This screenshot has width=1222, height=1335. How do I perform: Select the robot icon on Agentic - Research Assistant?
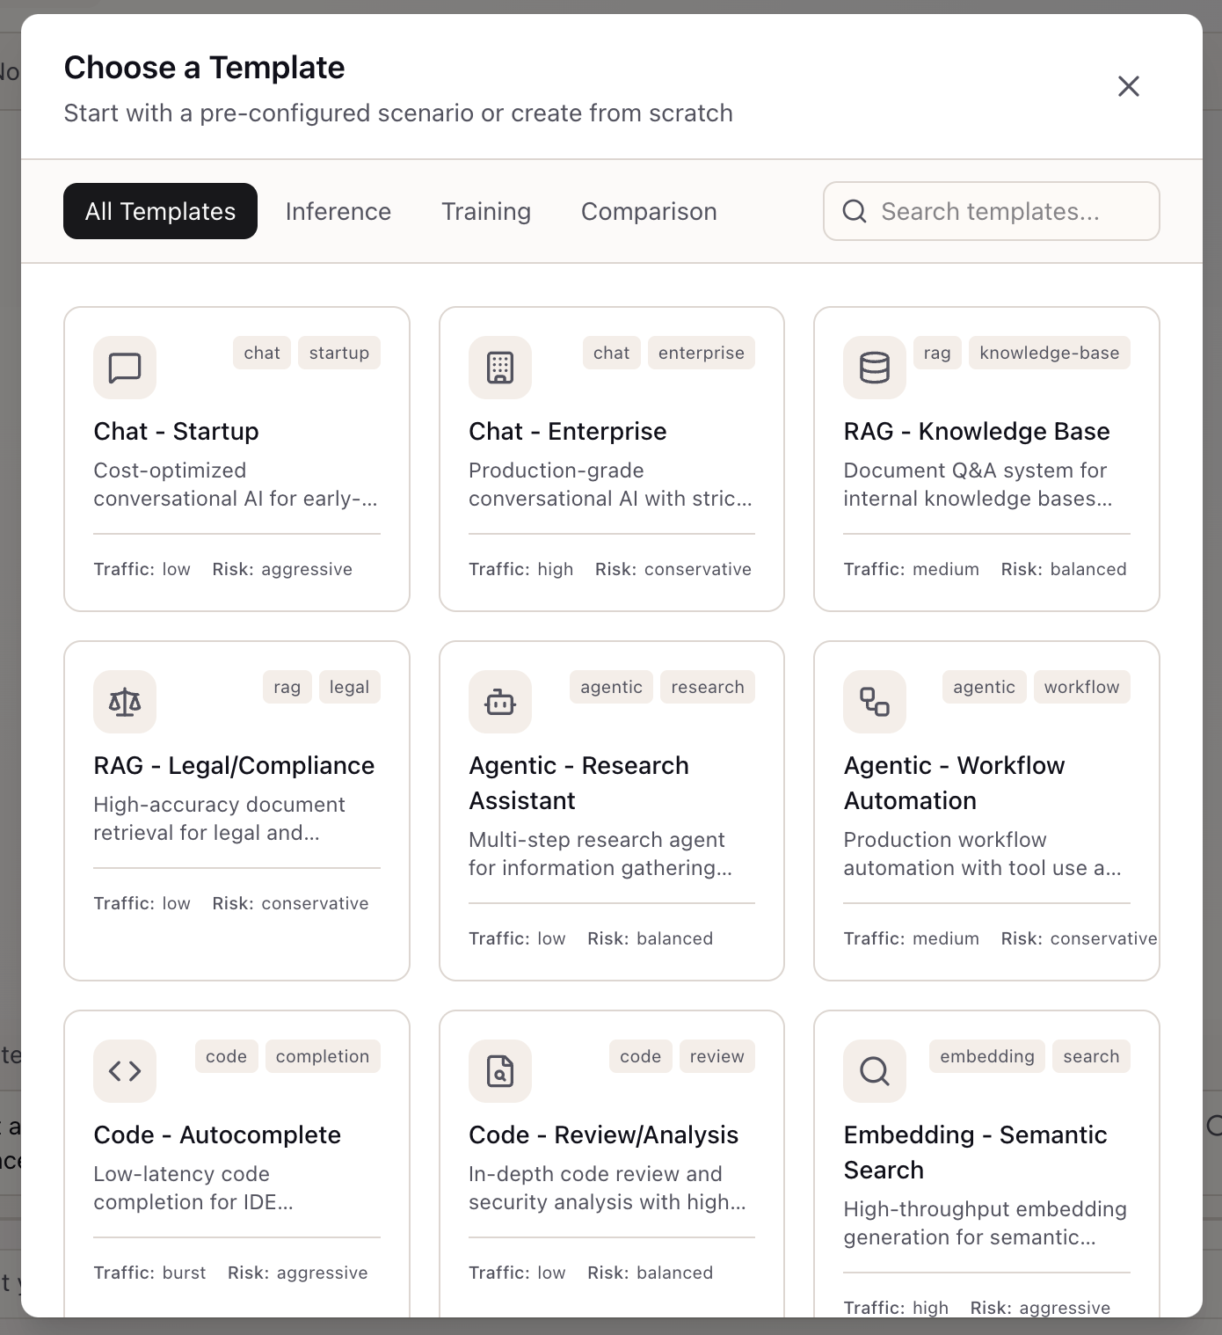(x=499, y=702)
